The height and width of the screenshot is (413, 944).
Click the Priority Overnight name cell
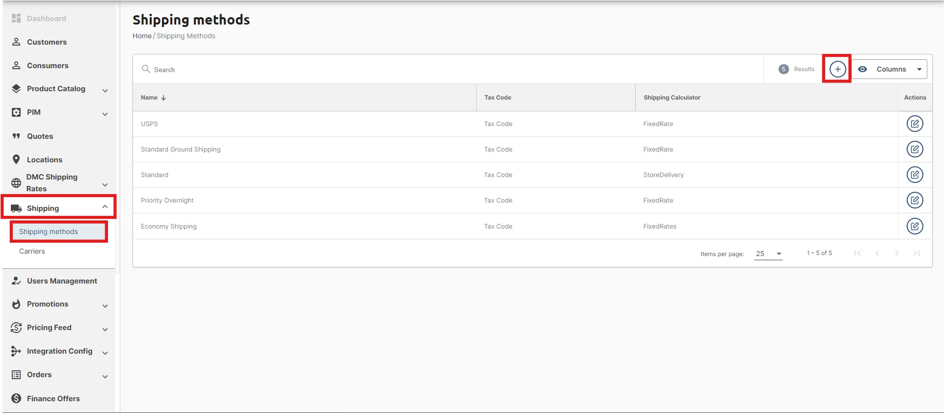tap(167, 200)
